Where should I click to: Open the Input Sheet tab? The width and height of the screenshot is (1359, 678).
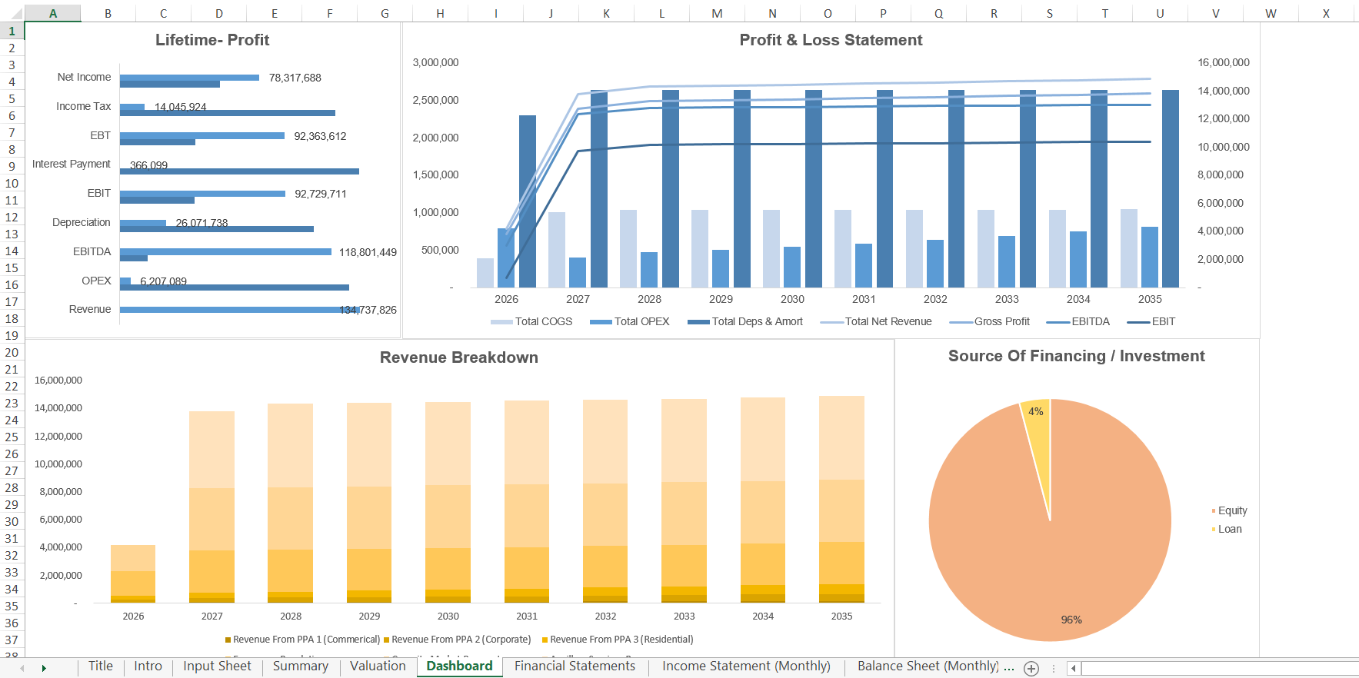217,666
